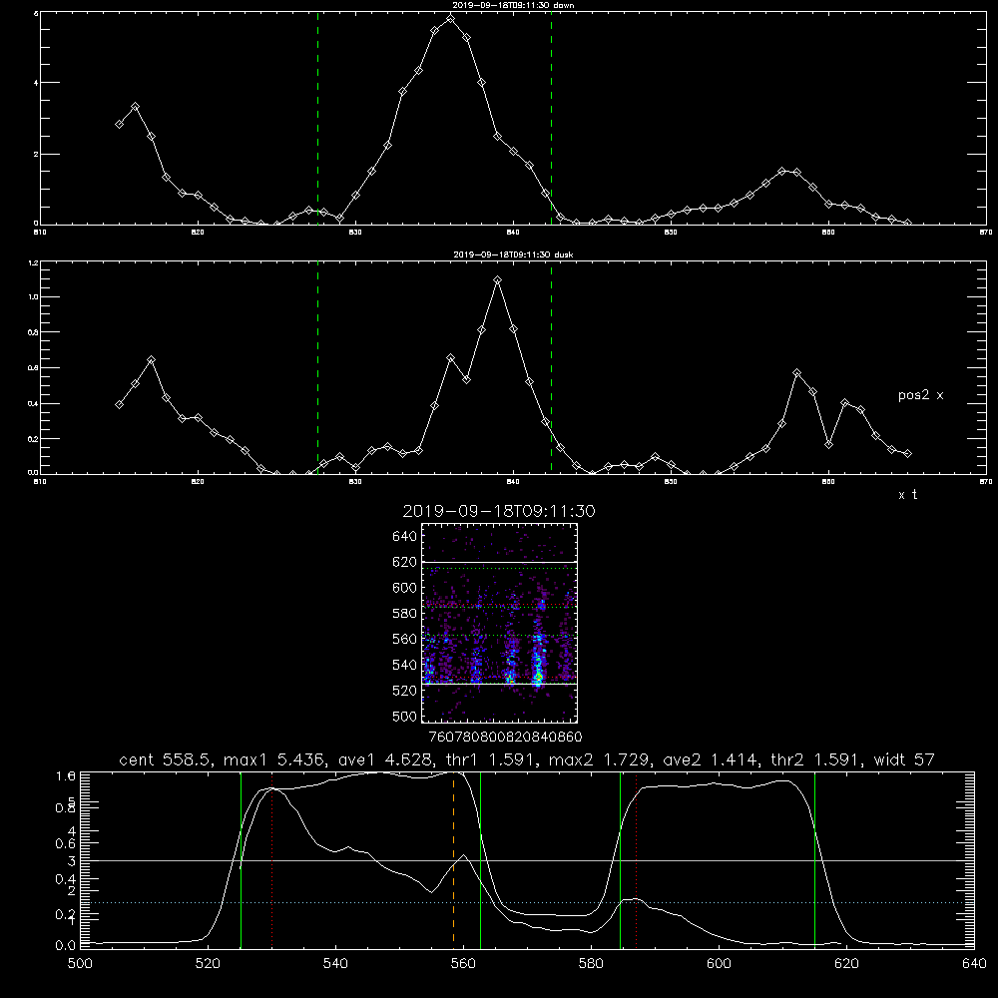Click the "cent 558.5" statistic
The image size is (998, 998).
[168, 759]
